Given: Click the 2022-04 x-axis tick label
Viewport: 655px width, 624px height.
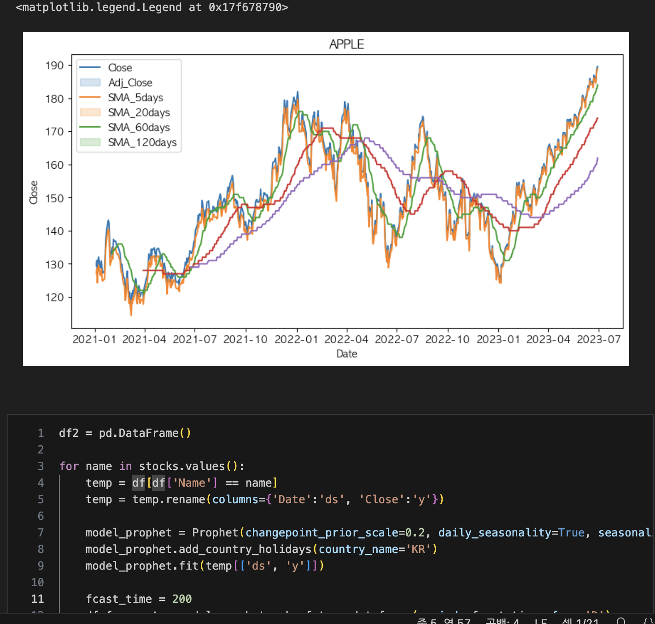Looking at the screenshot, I should coord(346,340).
